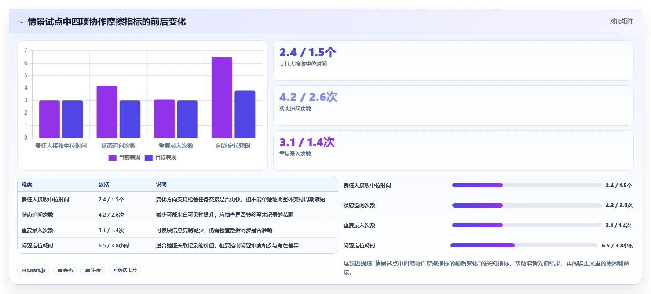Image resolution: width=651 pixels, height=294 pixels.
Task: Click the purple 重复录入次数 chart bar
Action: click(x=165, y=118)
